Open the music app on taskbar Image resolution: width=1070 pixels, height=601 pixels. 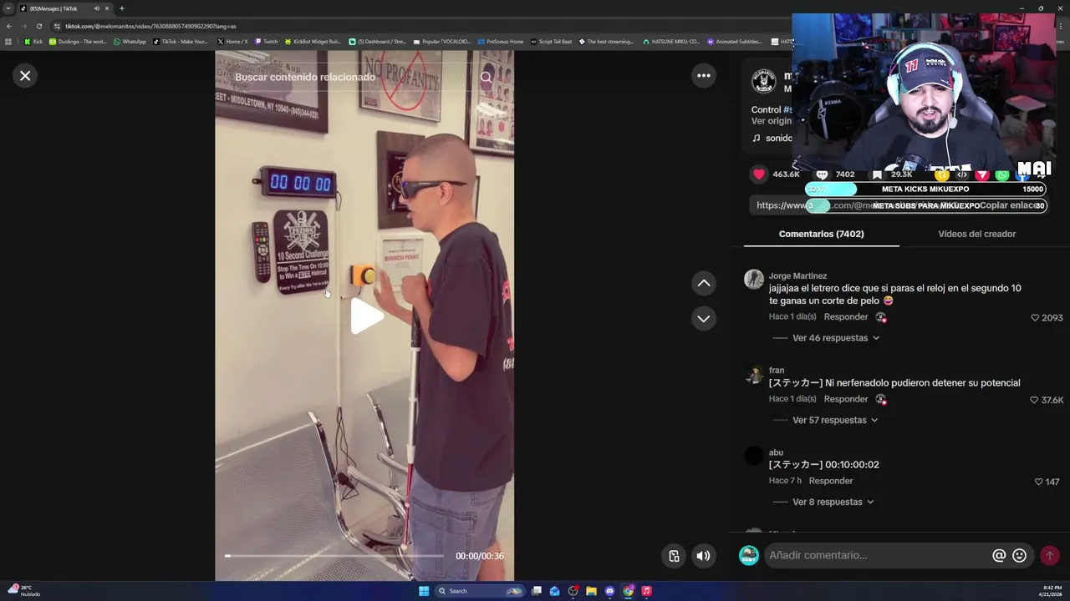click(646, 591)
